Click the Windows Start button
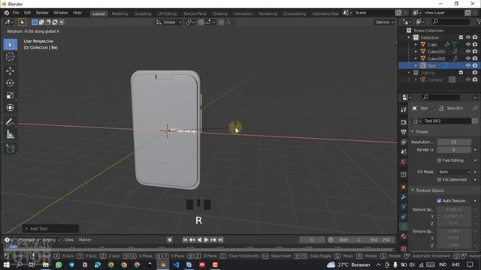The width and height of the screenshot is (481, 270). 6,265
